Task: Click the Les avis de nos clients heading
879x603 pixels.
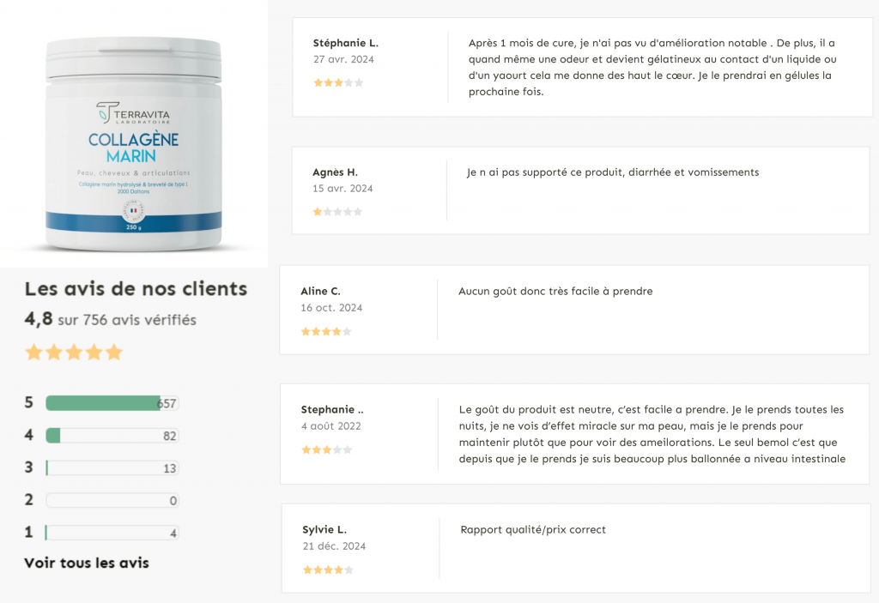Action: (136, 288)
